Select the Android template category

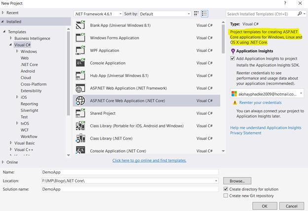point(28,71)
